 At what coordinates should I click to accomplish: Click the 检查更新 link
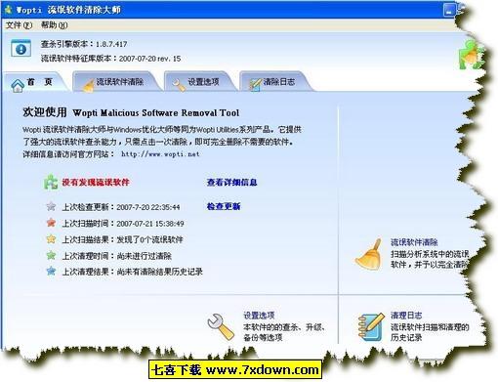point(224,206)
